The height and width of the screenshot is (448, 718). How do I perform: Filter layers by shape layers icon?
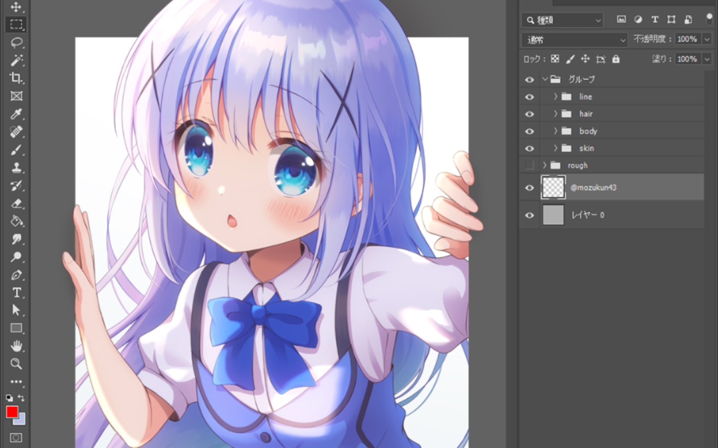[671, 20]
